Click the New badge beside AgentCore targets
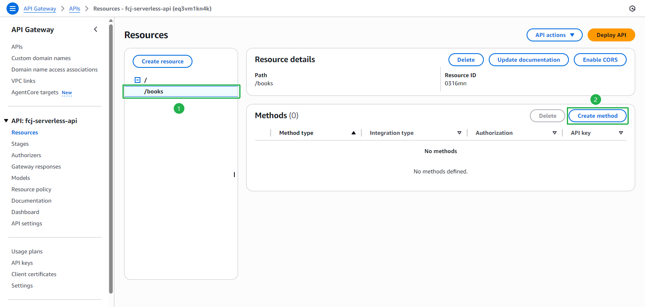 tap(67, 93)
